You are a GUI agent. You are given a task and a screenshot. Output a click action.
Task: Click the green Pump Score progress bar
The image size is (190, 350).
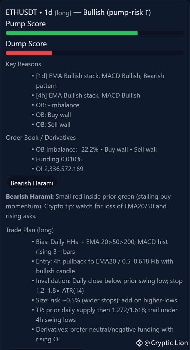(72, 33)
